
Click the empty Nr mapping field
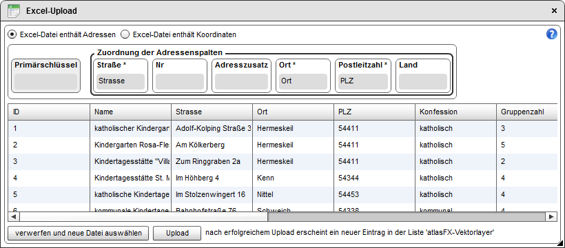[x=179, y=81]
